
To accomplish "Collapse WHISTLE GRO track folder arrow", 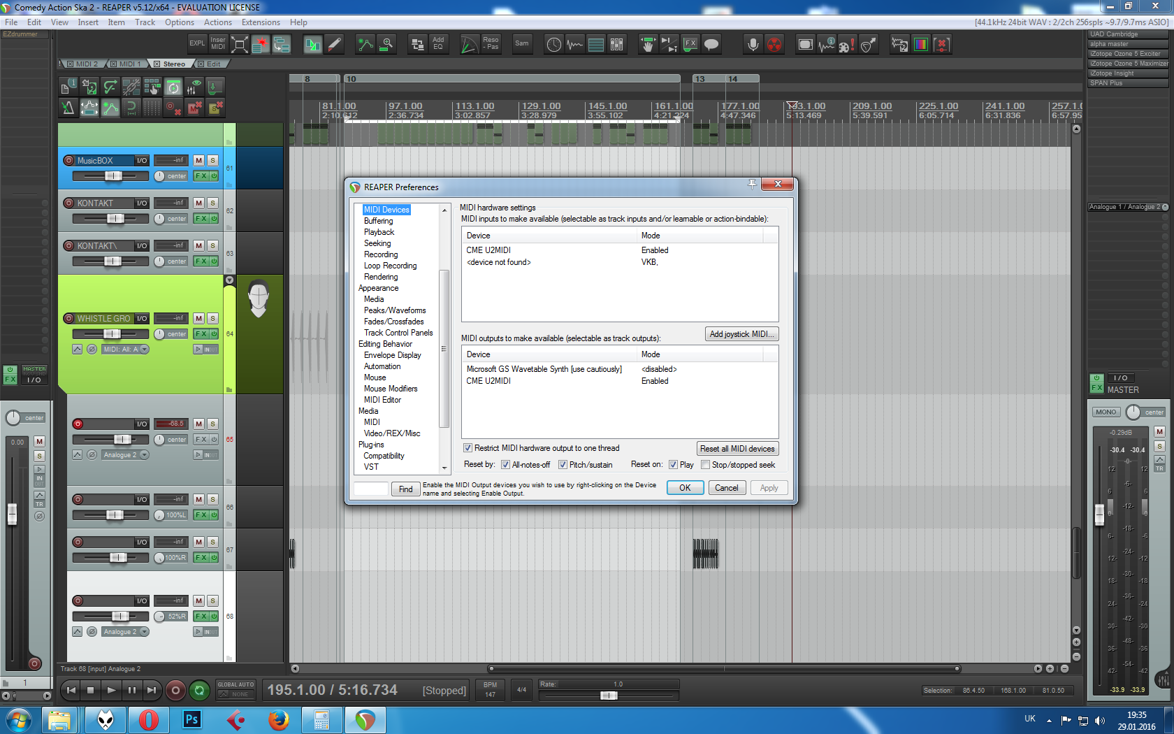I will pyautogui.click(x=229, y=280).
